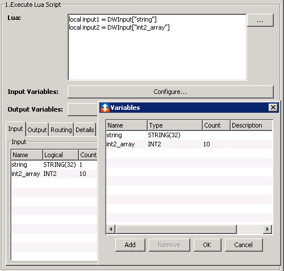Sort by the Type column header
This screenshot has height=271, width=284.
coord(175,125)
